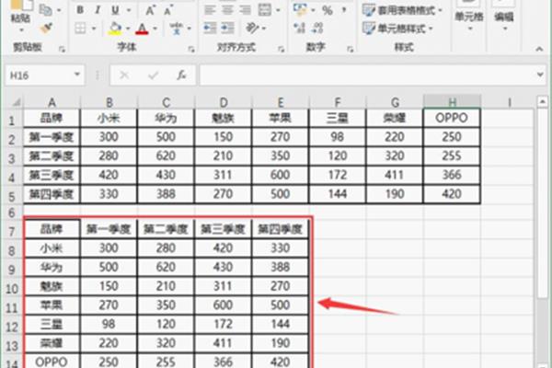The image size is (552, 368).
Task: Open the 编辑 editing group button
Action: (504, 17)
